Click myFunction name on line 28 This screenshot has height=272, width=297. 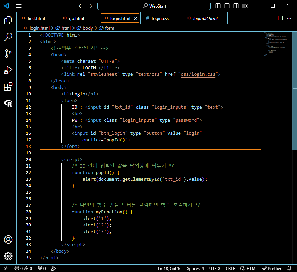[x=109, y=212]
